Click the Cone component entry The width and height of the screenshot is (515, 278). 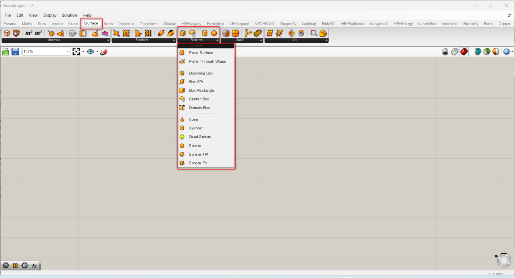point(193,120)
